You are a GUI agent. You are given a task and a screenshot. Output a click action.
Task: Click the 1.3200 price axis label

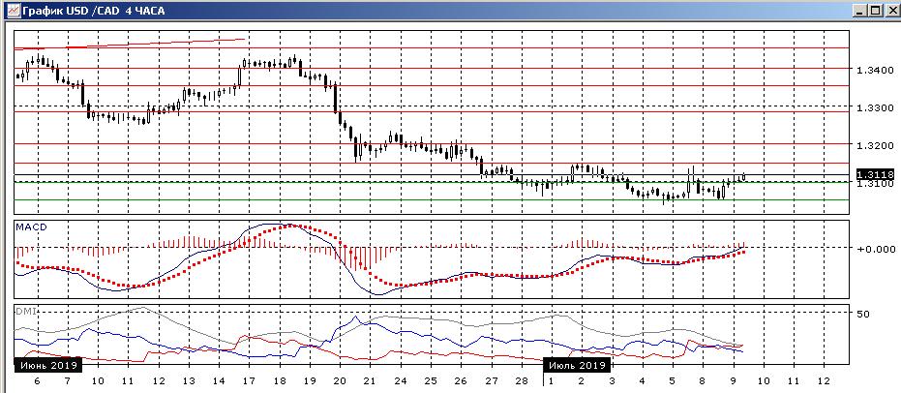click(874, 145)
